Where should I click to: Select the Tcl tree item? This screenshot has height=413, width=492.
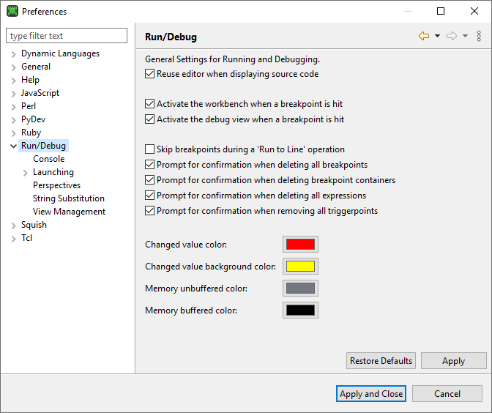[x=26, y=238]
